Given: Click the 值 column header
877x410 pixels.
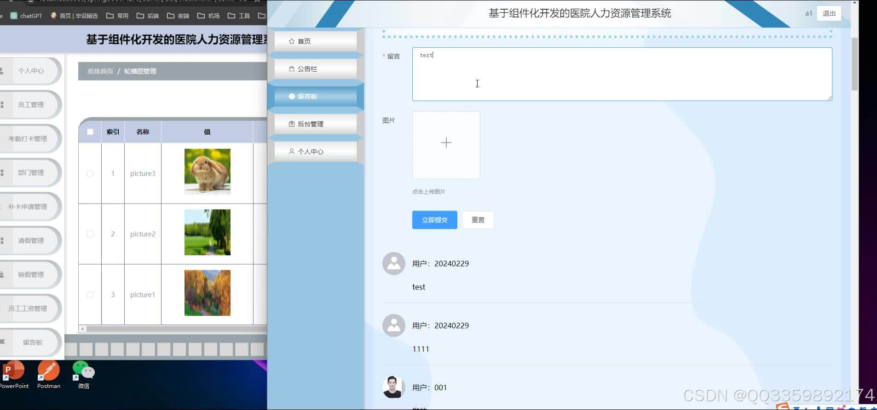Looking at the screenshot, I should click(207, 132).
